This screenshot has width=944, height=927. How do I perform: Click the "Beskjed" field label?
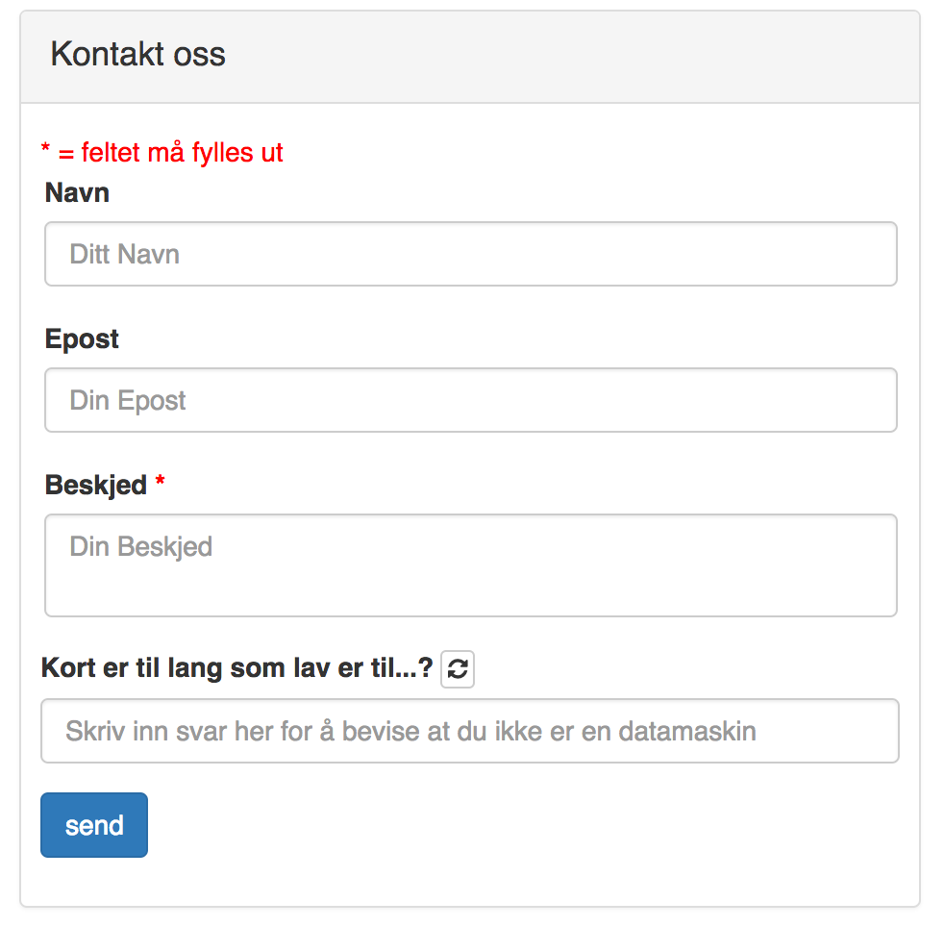95,486
